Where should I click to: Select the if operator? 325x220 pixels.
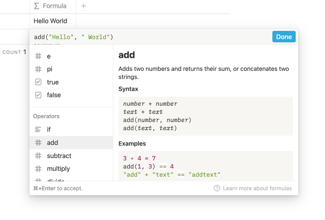coord(71,129)
